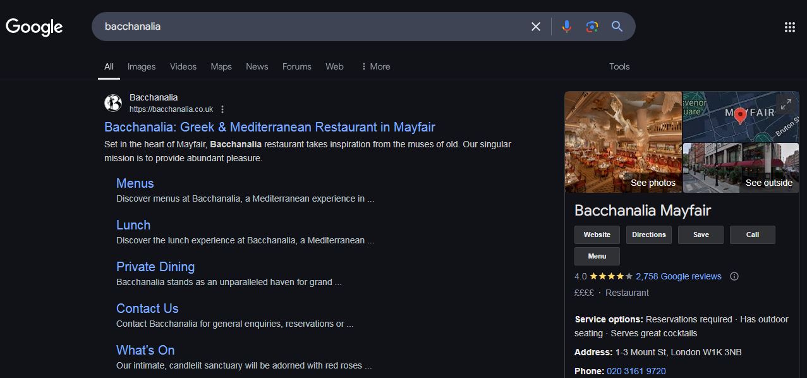Open 2,758 Google reviews link

tap(679, 276)
